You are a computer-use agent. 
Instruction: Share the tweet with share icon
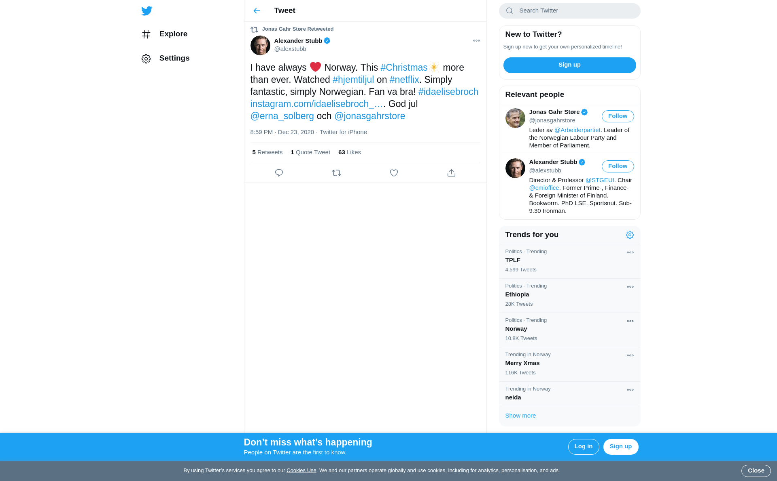pos(451,173)
